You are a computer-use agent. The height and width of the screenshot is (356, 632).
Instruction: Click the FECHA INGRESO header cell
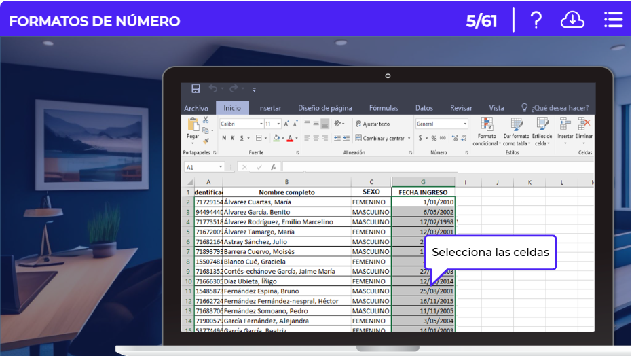click(423, 192)
